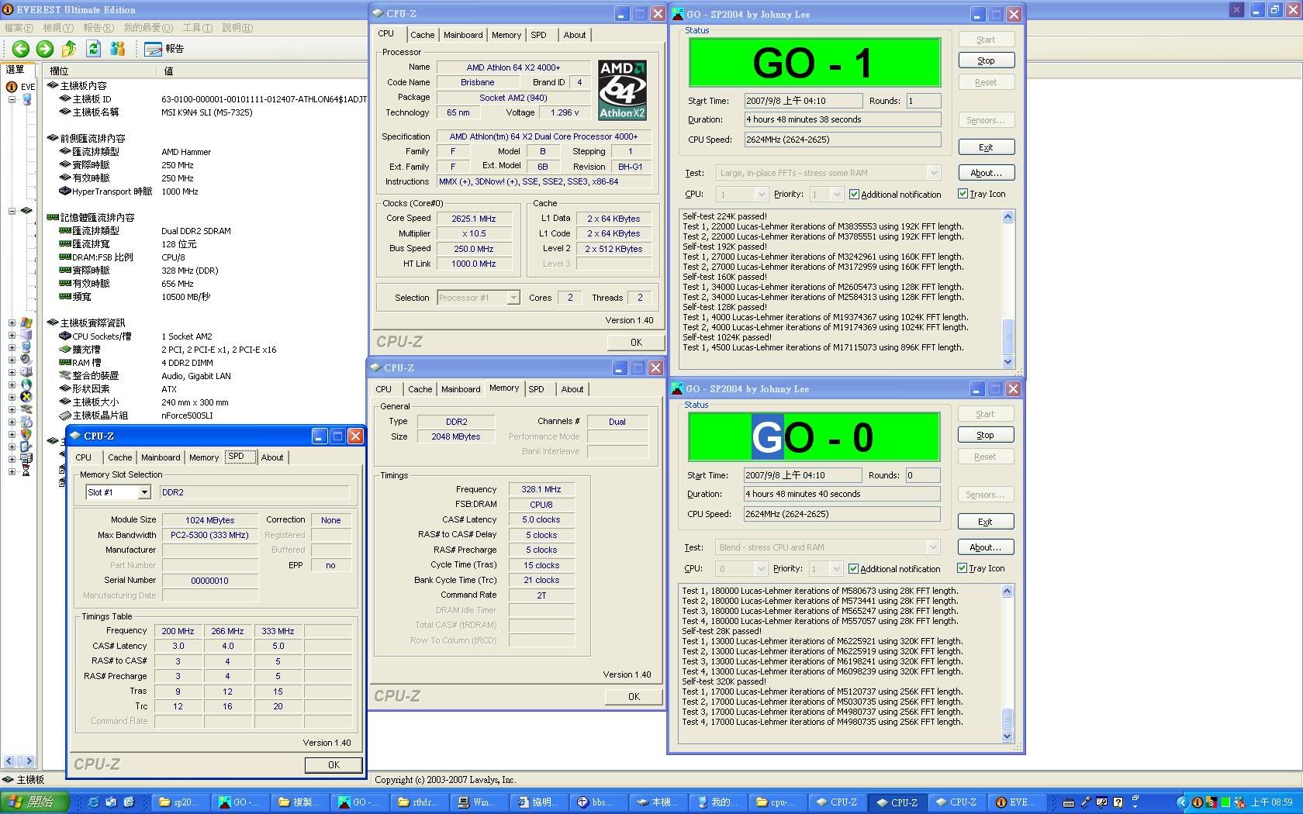The image size is (1303, 814).
Task: Click the bbs taskbar button
Action: pos(597,802)
